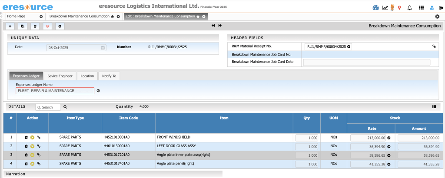Click the link icon on row 4
Screen dimensions: 445x178
(39, 164)
